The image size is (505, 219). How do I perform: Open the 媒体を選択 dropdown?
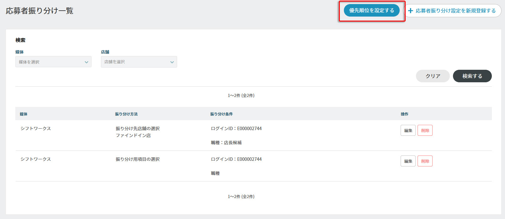53,62
